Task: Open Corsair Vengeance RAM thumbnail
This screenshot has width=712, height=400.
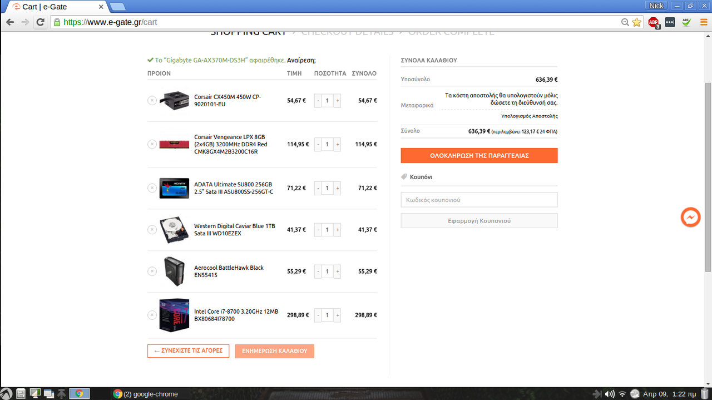Action: tap(174, 144)
